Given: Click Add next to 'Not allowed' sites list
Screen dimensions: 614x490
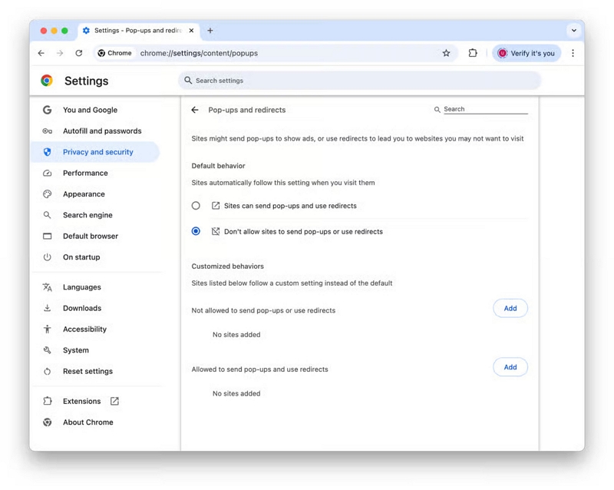Looking at the screenshot, I should (510, 308).
